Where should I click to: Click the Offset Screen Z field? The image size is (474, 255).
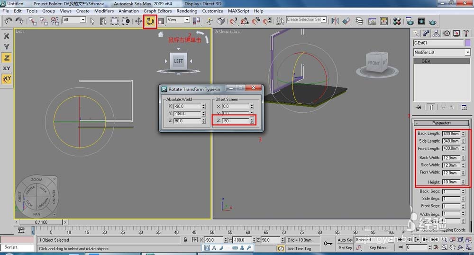[236, 120]
